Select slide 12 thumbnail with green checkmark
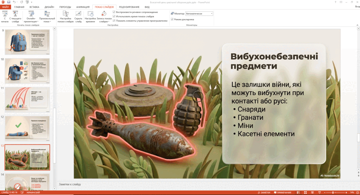360x195 pixels. click(27, 128)
